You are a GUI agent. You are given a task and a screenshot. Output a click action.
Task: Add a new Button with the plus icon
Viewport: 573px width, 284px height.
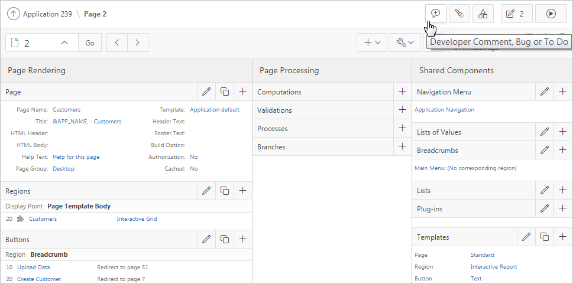(242, 239)
